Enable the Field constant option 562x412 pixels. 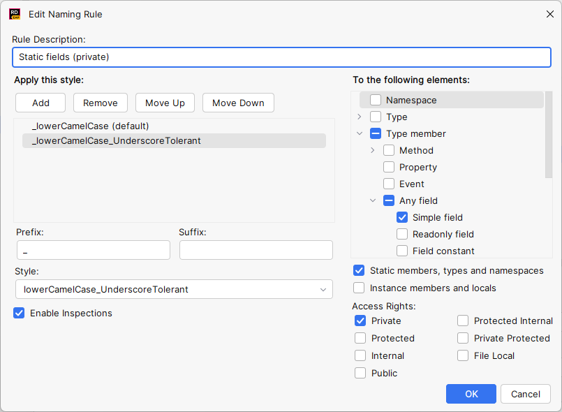click(x=402, y=251)
